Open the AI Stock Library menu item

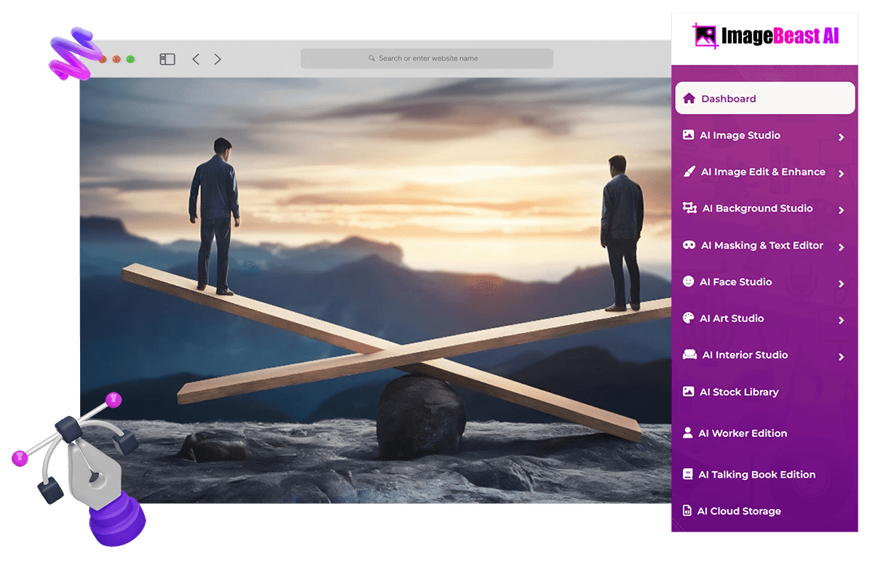(x=738, y=392)
